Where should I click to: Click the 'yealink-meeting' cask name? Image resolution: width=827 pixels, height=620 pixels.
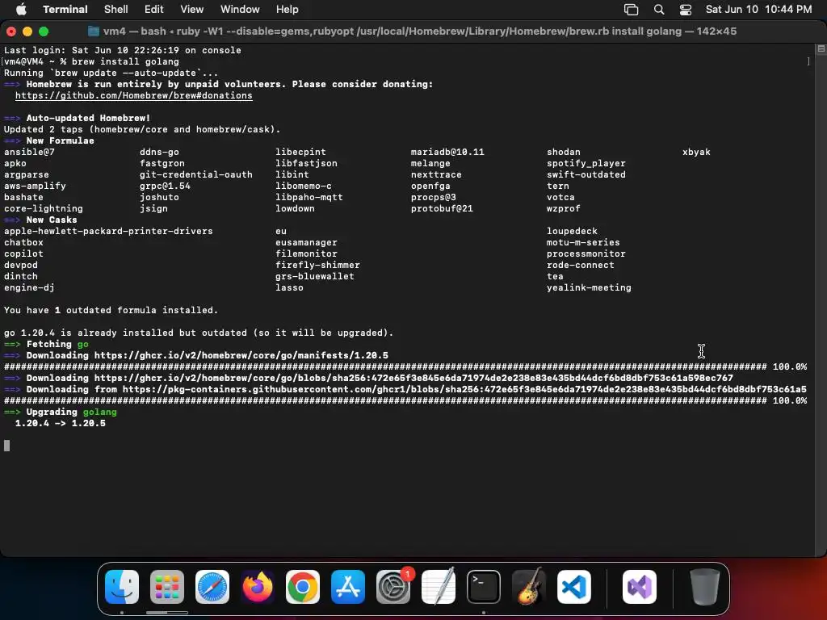(589, 287)
